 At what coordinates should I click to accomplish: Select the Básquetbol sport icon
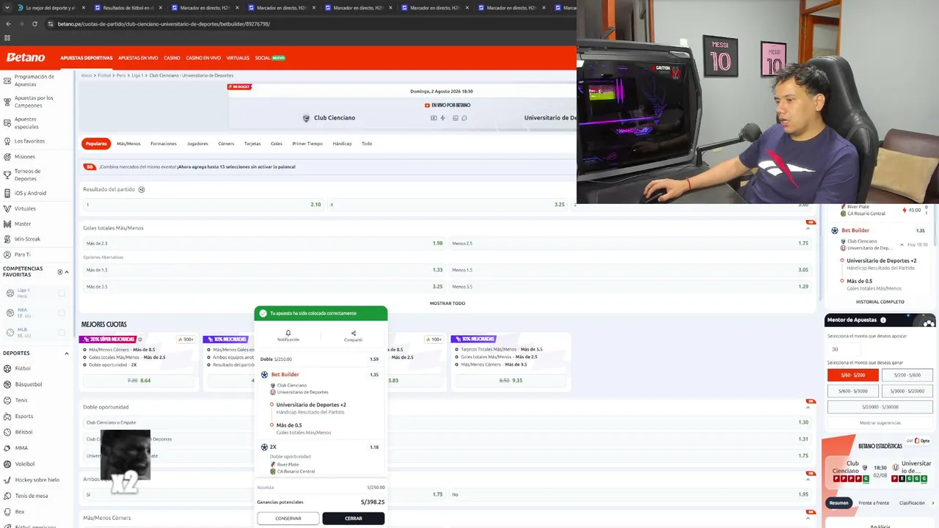(7, 384)
